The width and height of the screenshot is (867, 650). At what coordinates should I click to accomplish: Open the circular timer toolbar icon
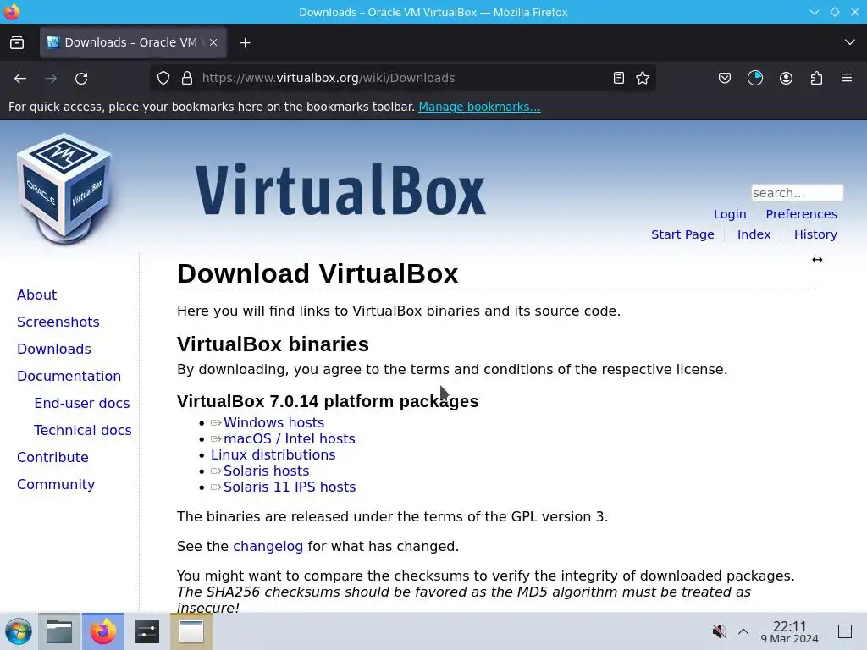[x=754, y=78]
